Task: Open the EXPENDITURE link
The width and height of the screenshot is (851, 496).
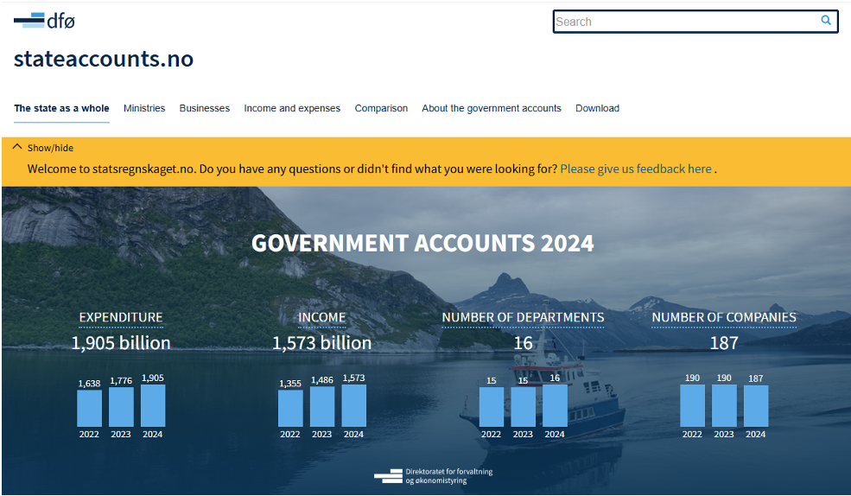Action: (x=121, y=317)
